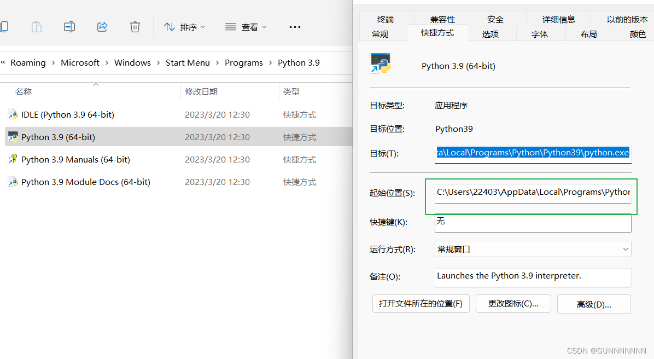This screenshot has width=654, height=359.
Task: Click the paste clipboard icon in Explorer toolbar
Action: tap(36, 27)
